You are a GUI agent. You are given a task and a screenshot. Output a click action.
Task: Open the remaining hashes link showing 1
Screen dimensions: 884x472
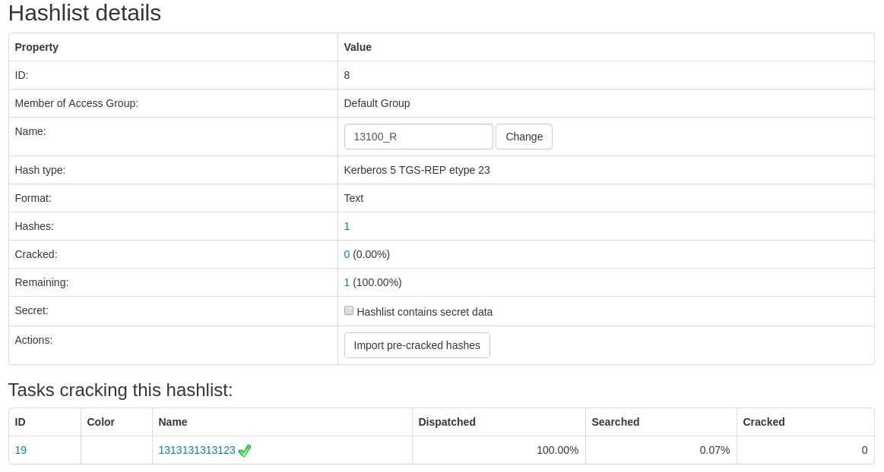click(x=347, y=282)
